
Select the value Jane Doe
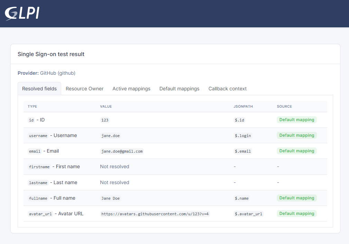point(110,198)
